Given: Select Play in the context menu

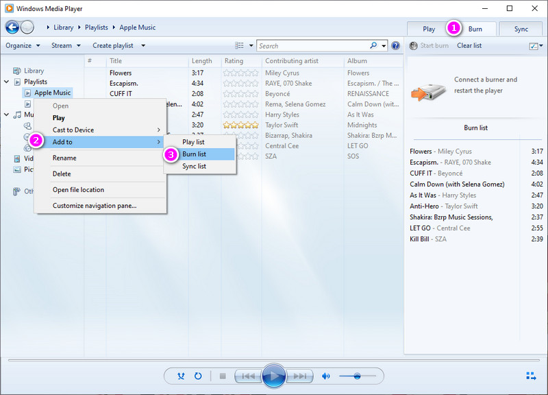Looking at the screenshot, I should pyautogui.click(x=100, y=118).
